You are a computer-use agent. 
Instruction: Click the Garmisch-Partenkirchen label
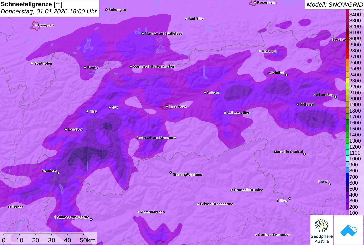[154, 66]
